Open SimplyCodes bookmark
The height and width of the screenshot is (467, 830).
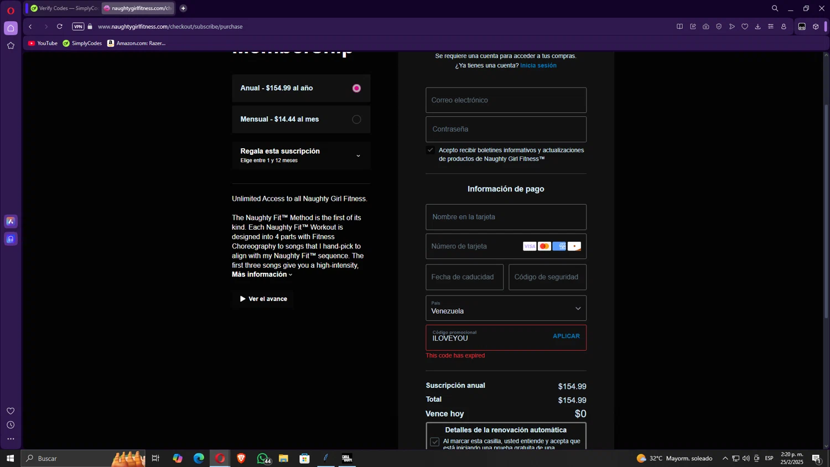pos(82,43)
